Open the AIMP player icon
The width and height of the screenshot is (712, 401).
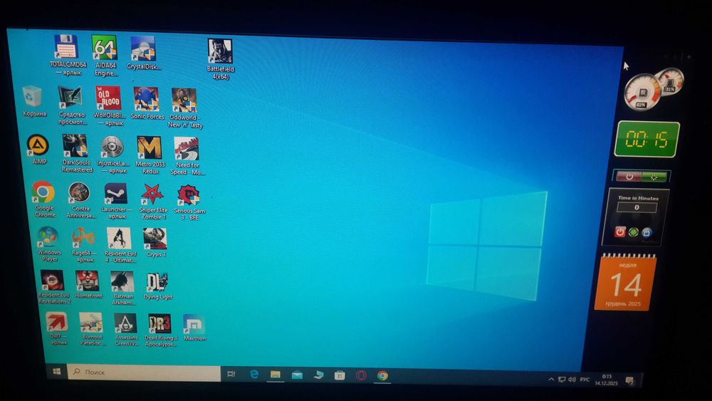coord(38,145)
